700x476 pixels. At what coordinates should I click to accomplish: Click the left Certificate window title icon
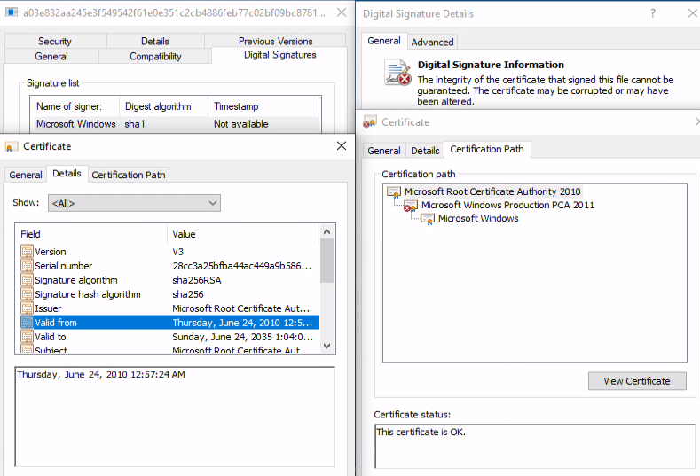tap(12, 146)
